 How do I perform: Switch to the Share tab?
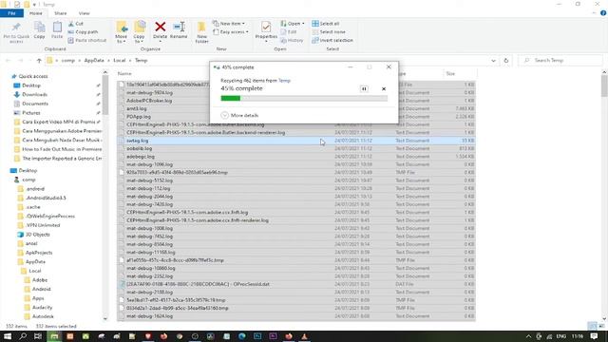[60, 13]
